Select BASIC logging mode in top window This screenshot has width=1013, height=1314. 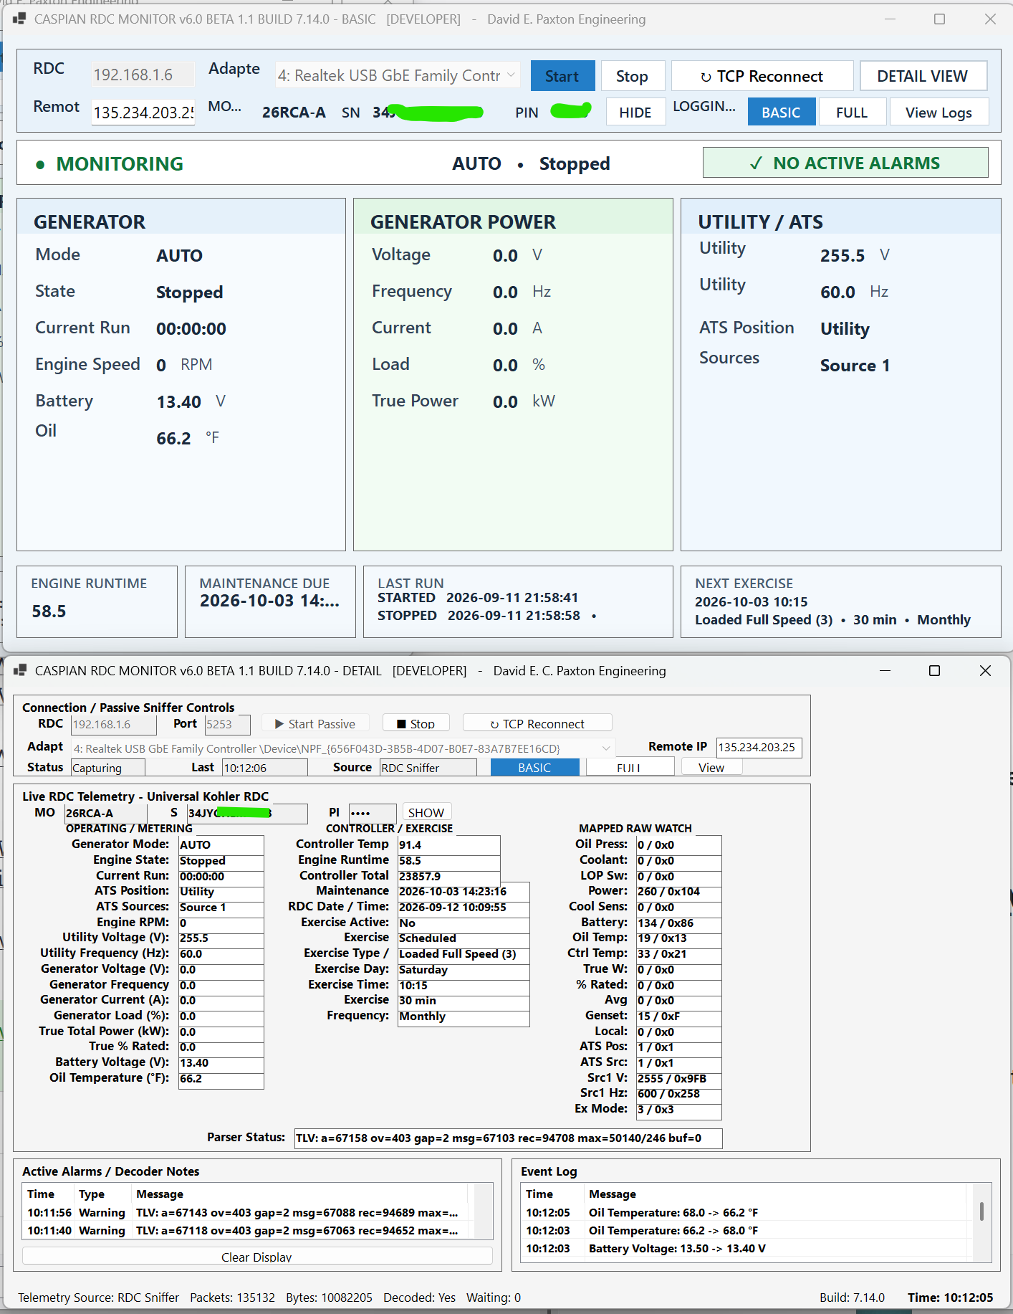781,113
